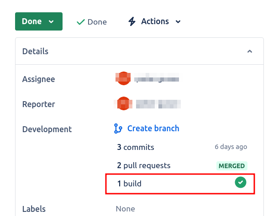268x216 pixels.
Task: Click the Development field label
Action: tap(47, 129)
